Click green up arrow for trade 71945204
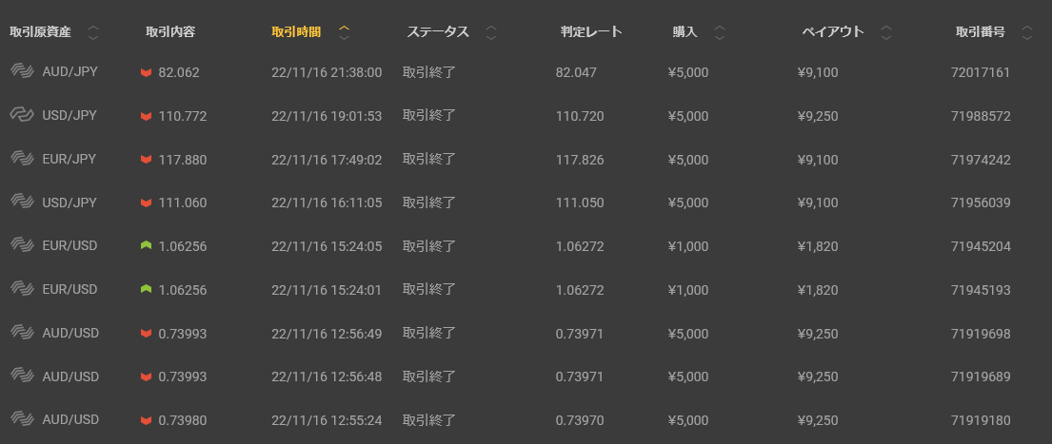The width and height of the screenshot is (1052, 444). point(146,246)
